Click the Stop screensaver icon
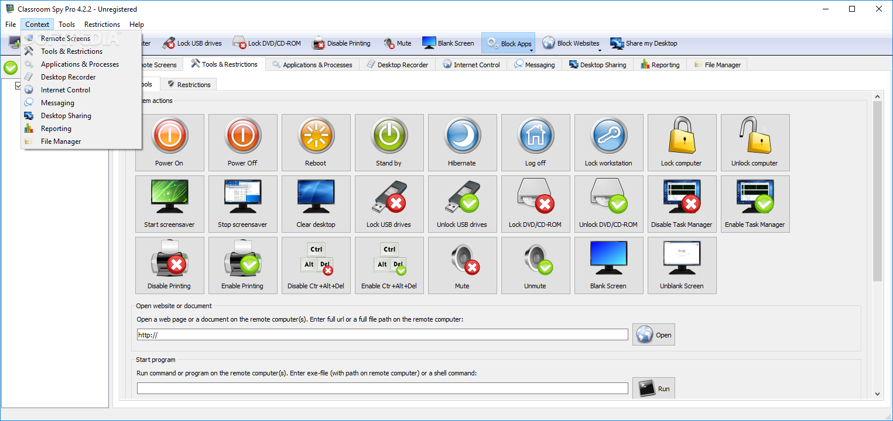Image resolution: width=893 pixels, height=421 pixels. click(242, 203)
